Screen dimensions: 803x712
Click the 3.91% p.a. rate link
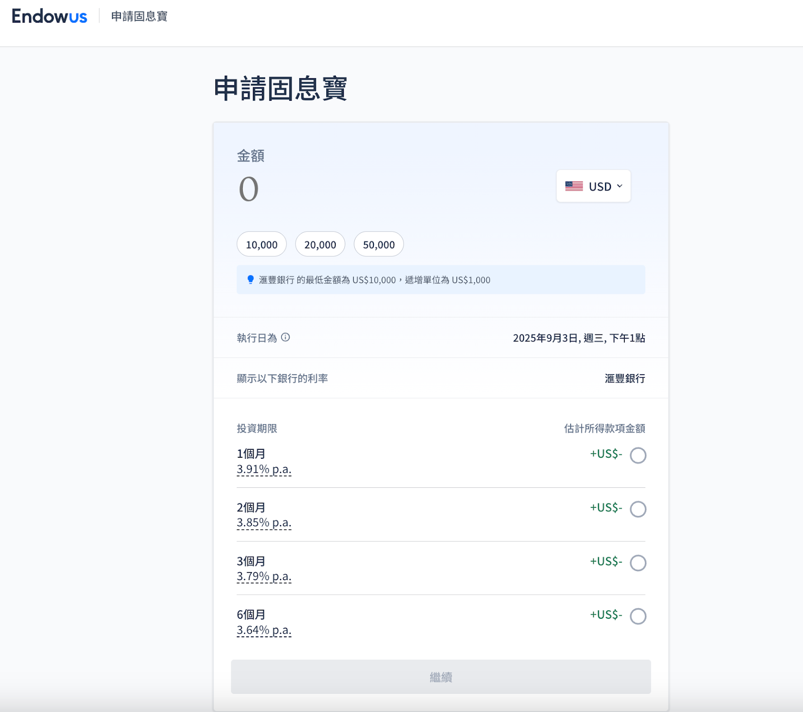tap(264, 469)
